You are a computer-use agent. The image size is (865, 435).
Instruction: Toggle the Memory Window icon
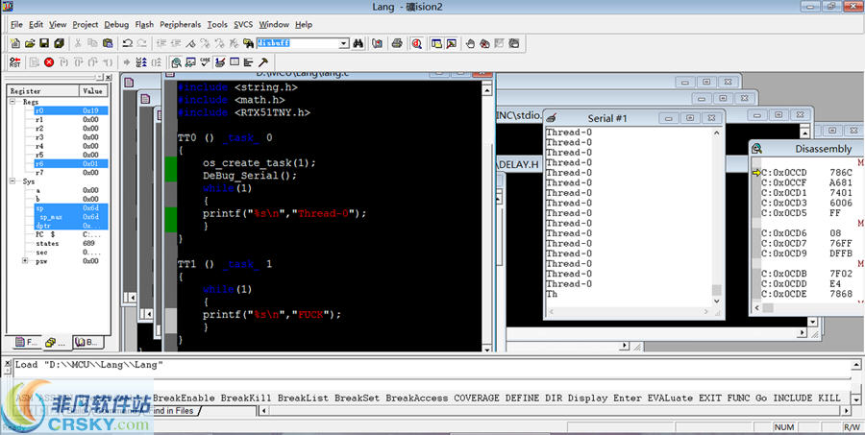pos(235,62)
